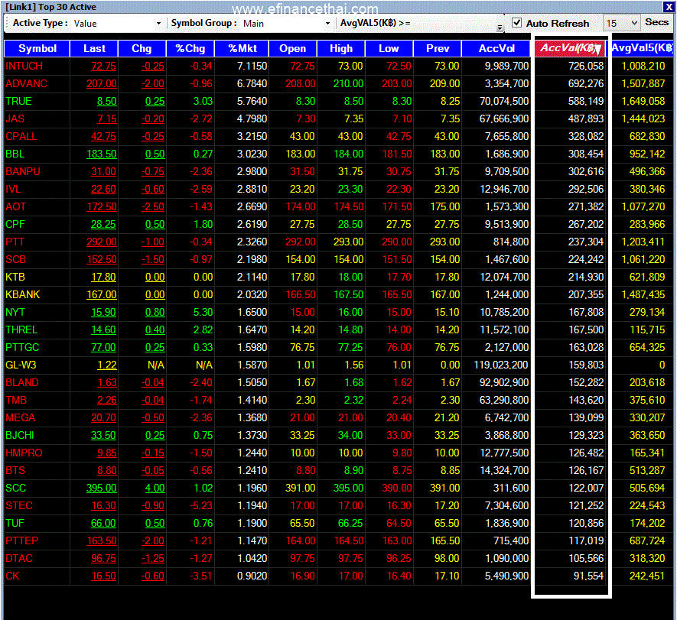The height and width of the screenshot is (620, 677).
Task: Click CK AccVal 91,554
Action: tap(588, 576)
